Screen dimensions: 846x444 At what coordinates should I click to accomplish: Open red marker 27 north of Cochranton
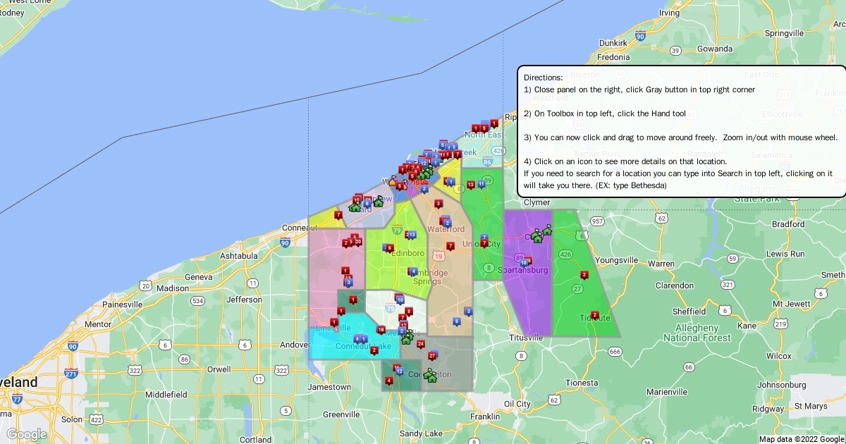[x=433, y=355]
